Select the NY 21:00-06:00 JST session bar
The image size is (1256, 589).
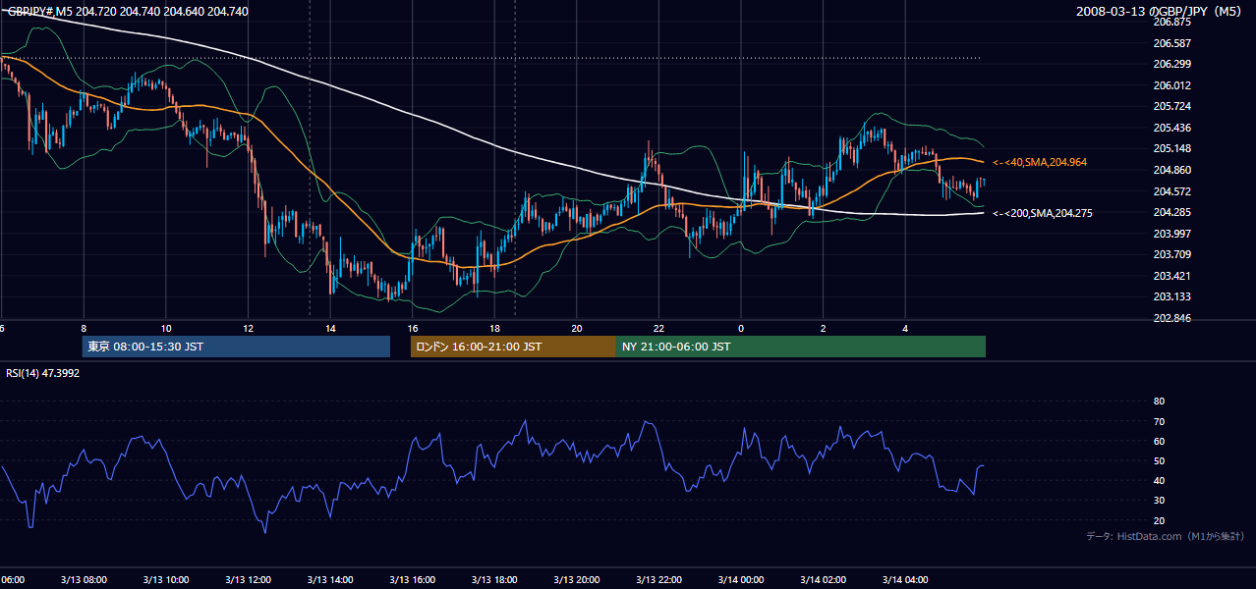[x=801, y=347]
